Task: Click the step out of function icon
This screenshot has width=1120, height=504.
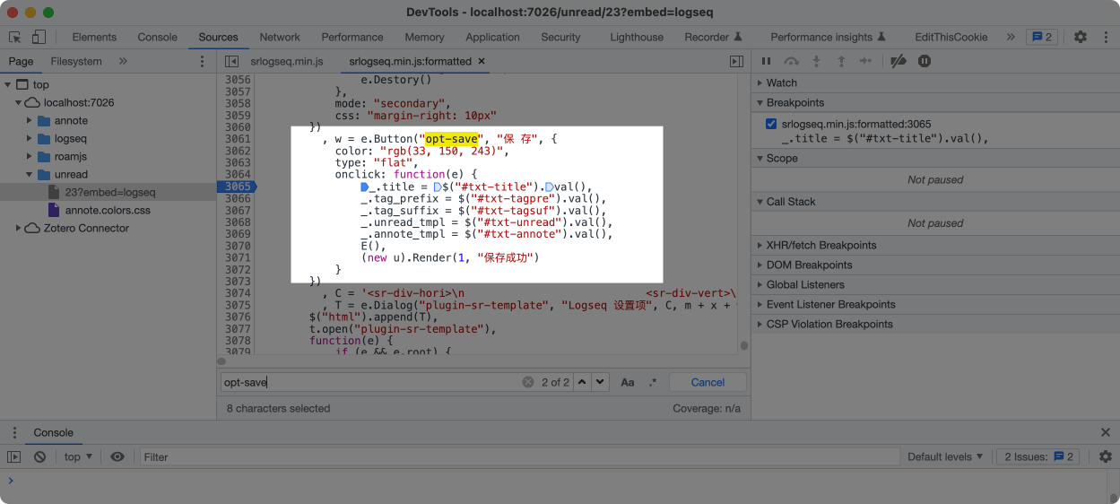Action: (841, 61)
